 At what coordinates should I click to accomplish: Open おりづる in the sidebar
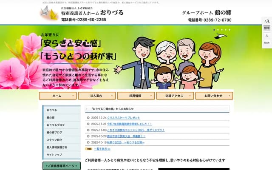click(62, 110)
